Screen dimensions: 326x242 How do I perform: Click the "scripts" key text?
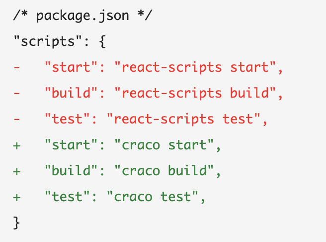tap(48, 41)
